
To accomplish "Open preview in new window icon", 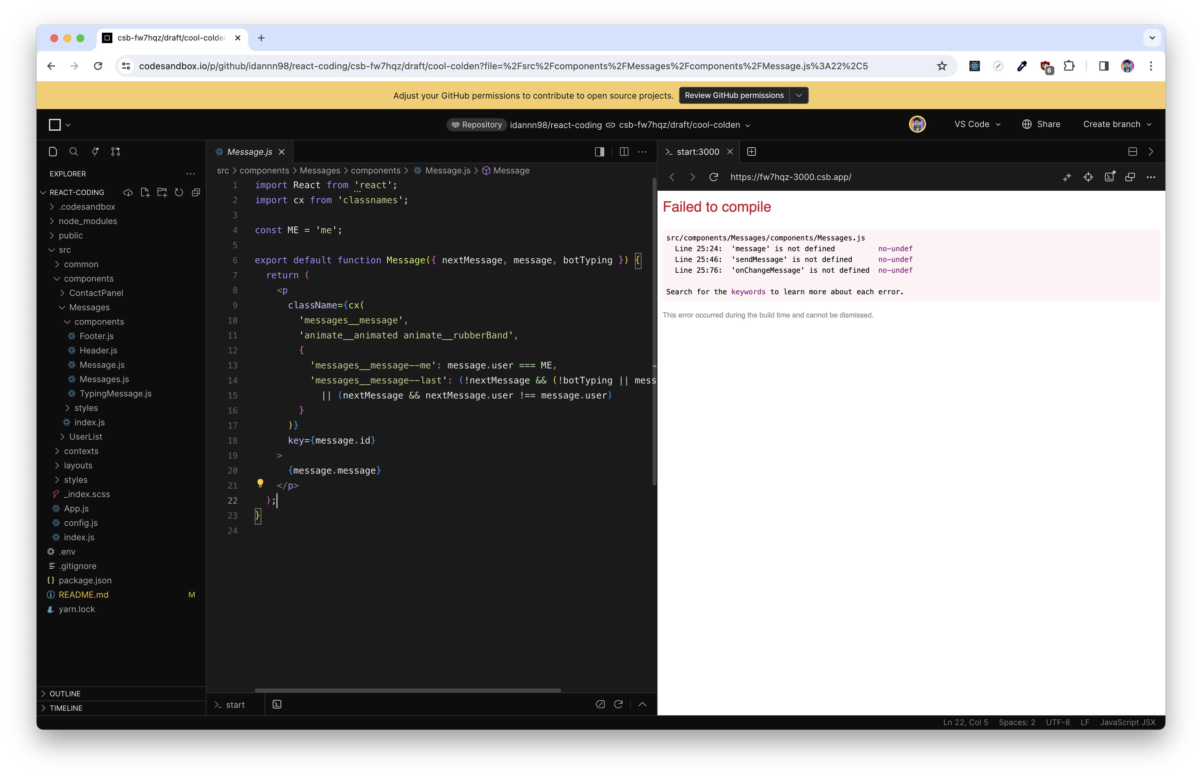I will click(1130, 177).
